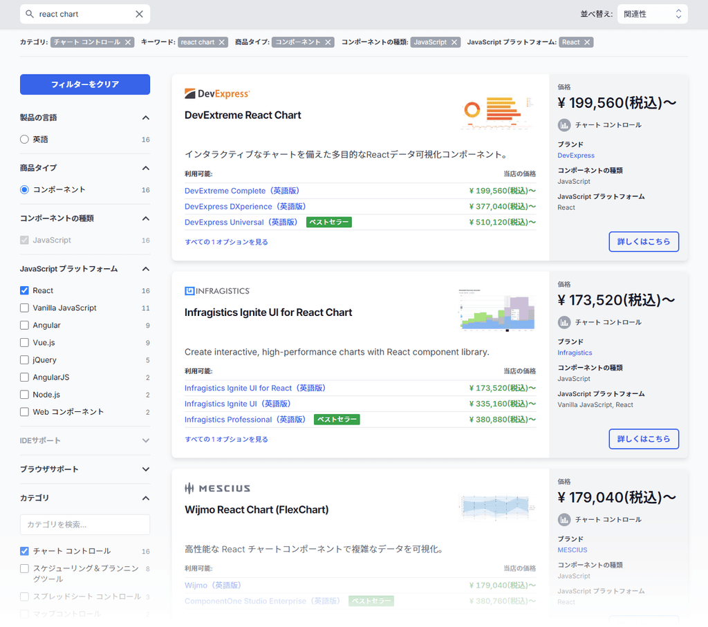The width and height of the screenshot is (708, 627).
Task: Open the 関連性 sort dropdown
Action: 653,14
